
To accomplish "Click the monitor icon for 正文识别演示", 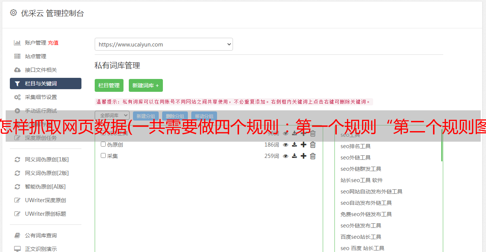I will click(17, 249).
